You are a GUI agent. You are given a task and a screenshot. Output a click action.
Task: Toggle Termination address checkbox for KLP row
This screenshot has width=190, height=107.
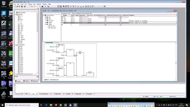121,21
